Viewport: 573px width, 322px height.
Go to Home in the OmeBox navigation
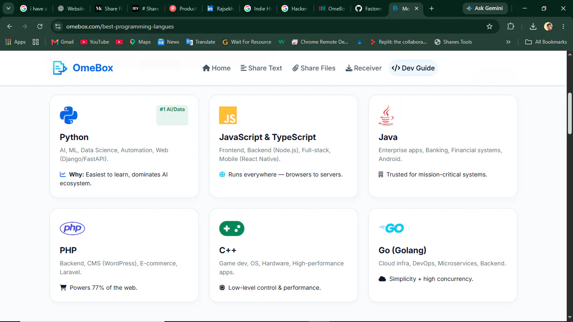click(216, 68)
